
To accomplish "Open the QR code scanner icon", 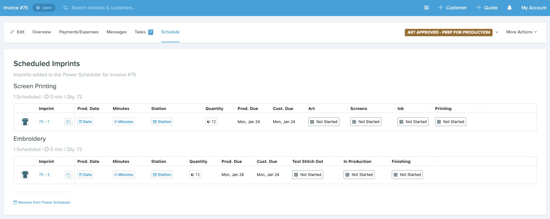I will tap(426, 8).
